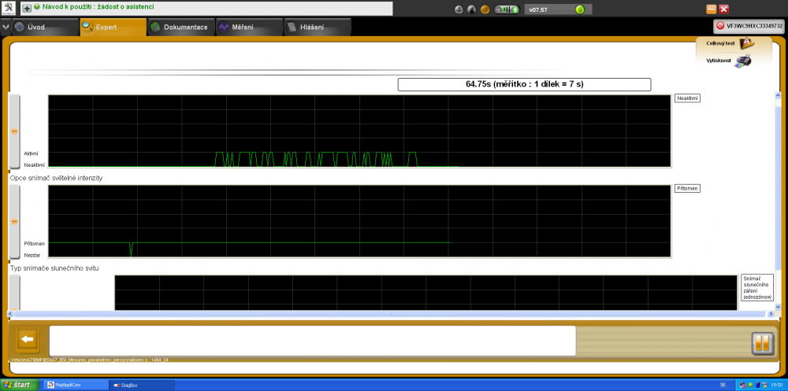The width and height of the screenshot is (788, 391).
Task: Click the Opce snímač světelné intenzity label
Action: coord(57,178)
